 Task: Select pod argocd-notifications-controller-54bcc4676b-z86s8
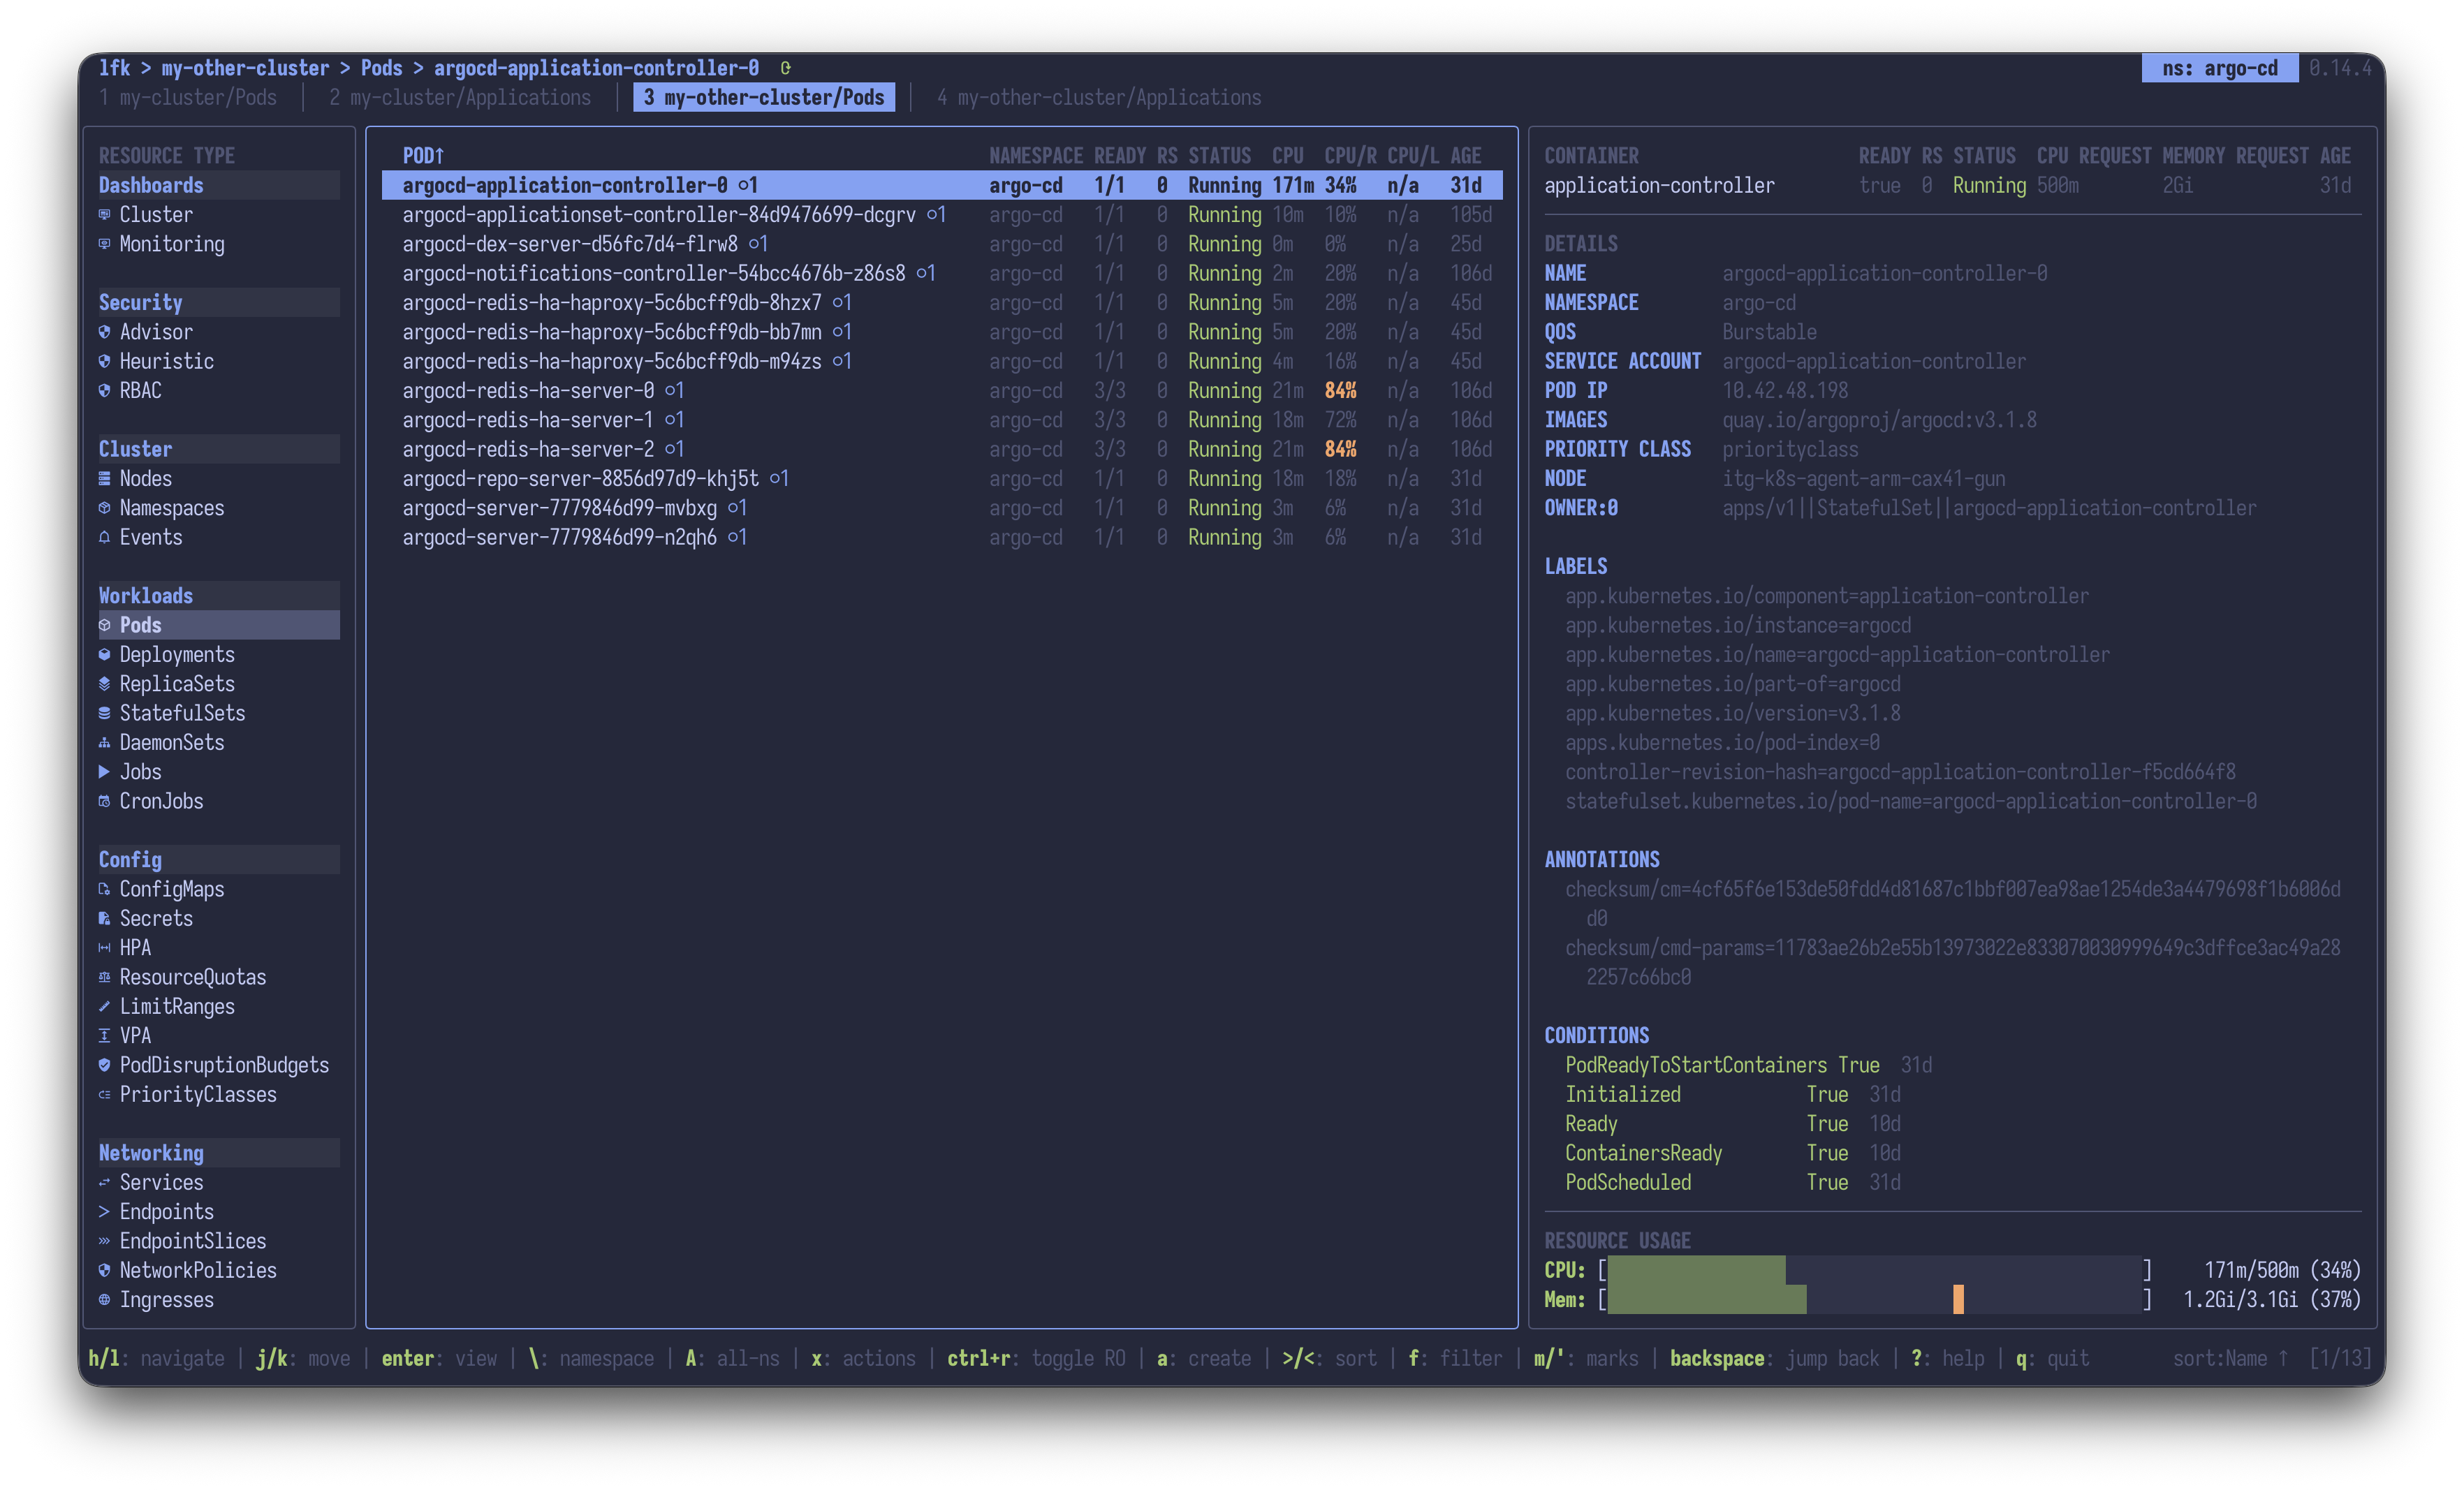(x=941, y=273)
